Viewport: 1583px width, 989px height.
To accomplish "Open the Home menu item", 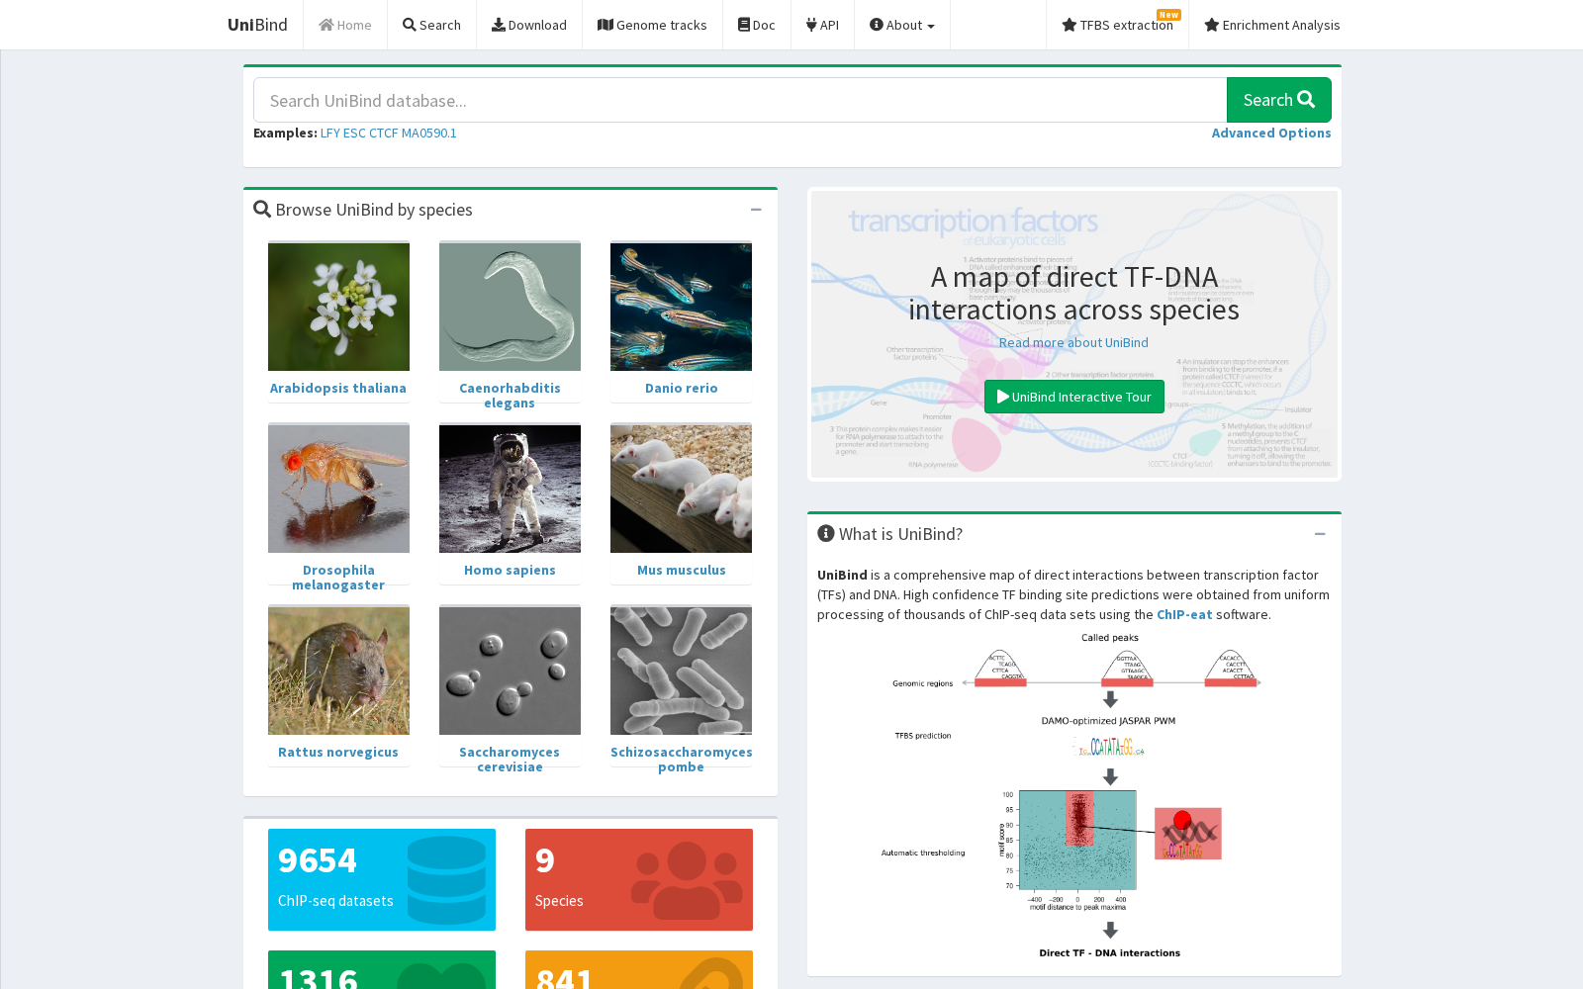I will [x=345, y=25].
